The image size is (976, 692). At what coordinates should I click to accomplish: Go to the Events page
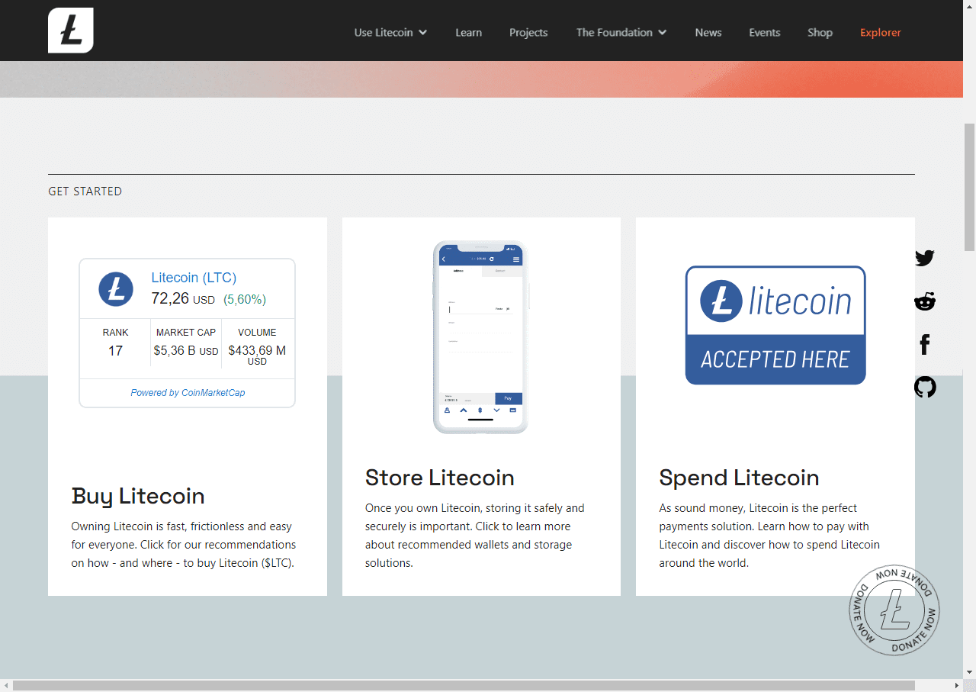764,32
